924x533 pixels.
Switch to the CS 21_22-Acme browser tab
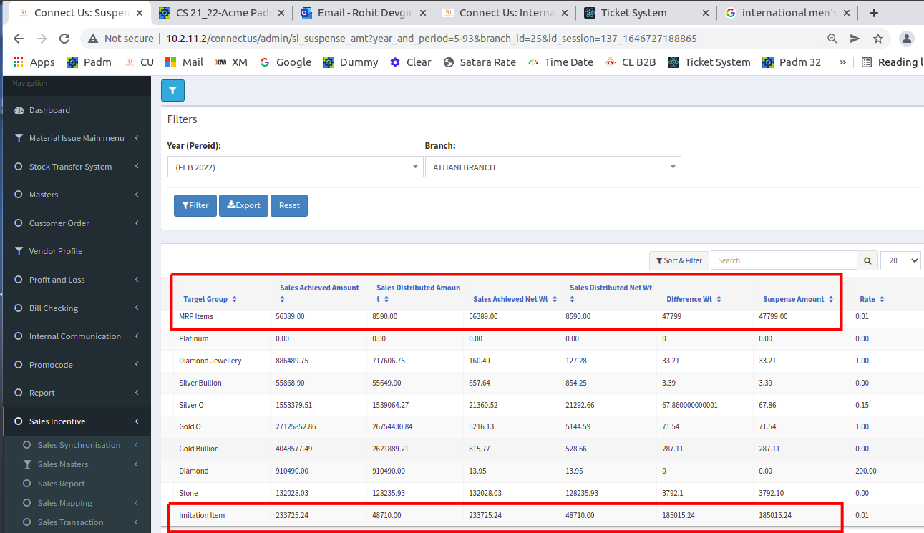pyautogui.click(x=222, y=13)
